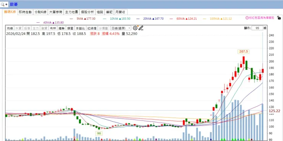Switch to 籌碼K線 tab
283x141 pixels.
click(x=10, y=12)
